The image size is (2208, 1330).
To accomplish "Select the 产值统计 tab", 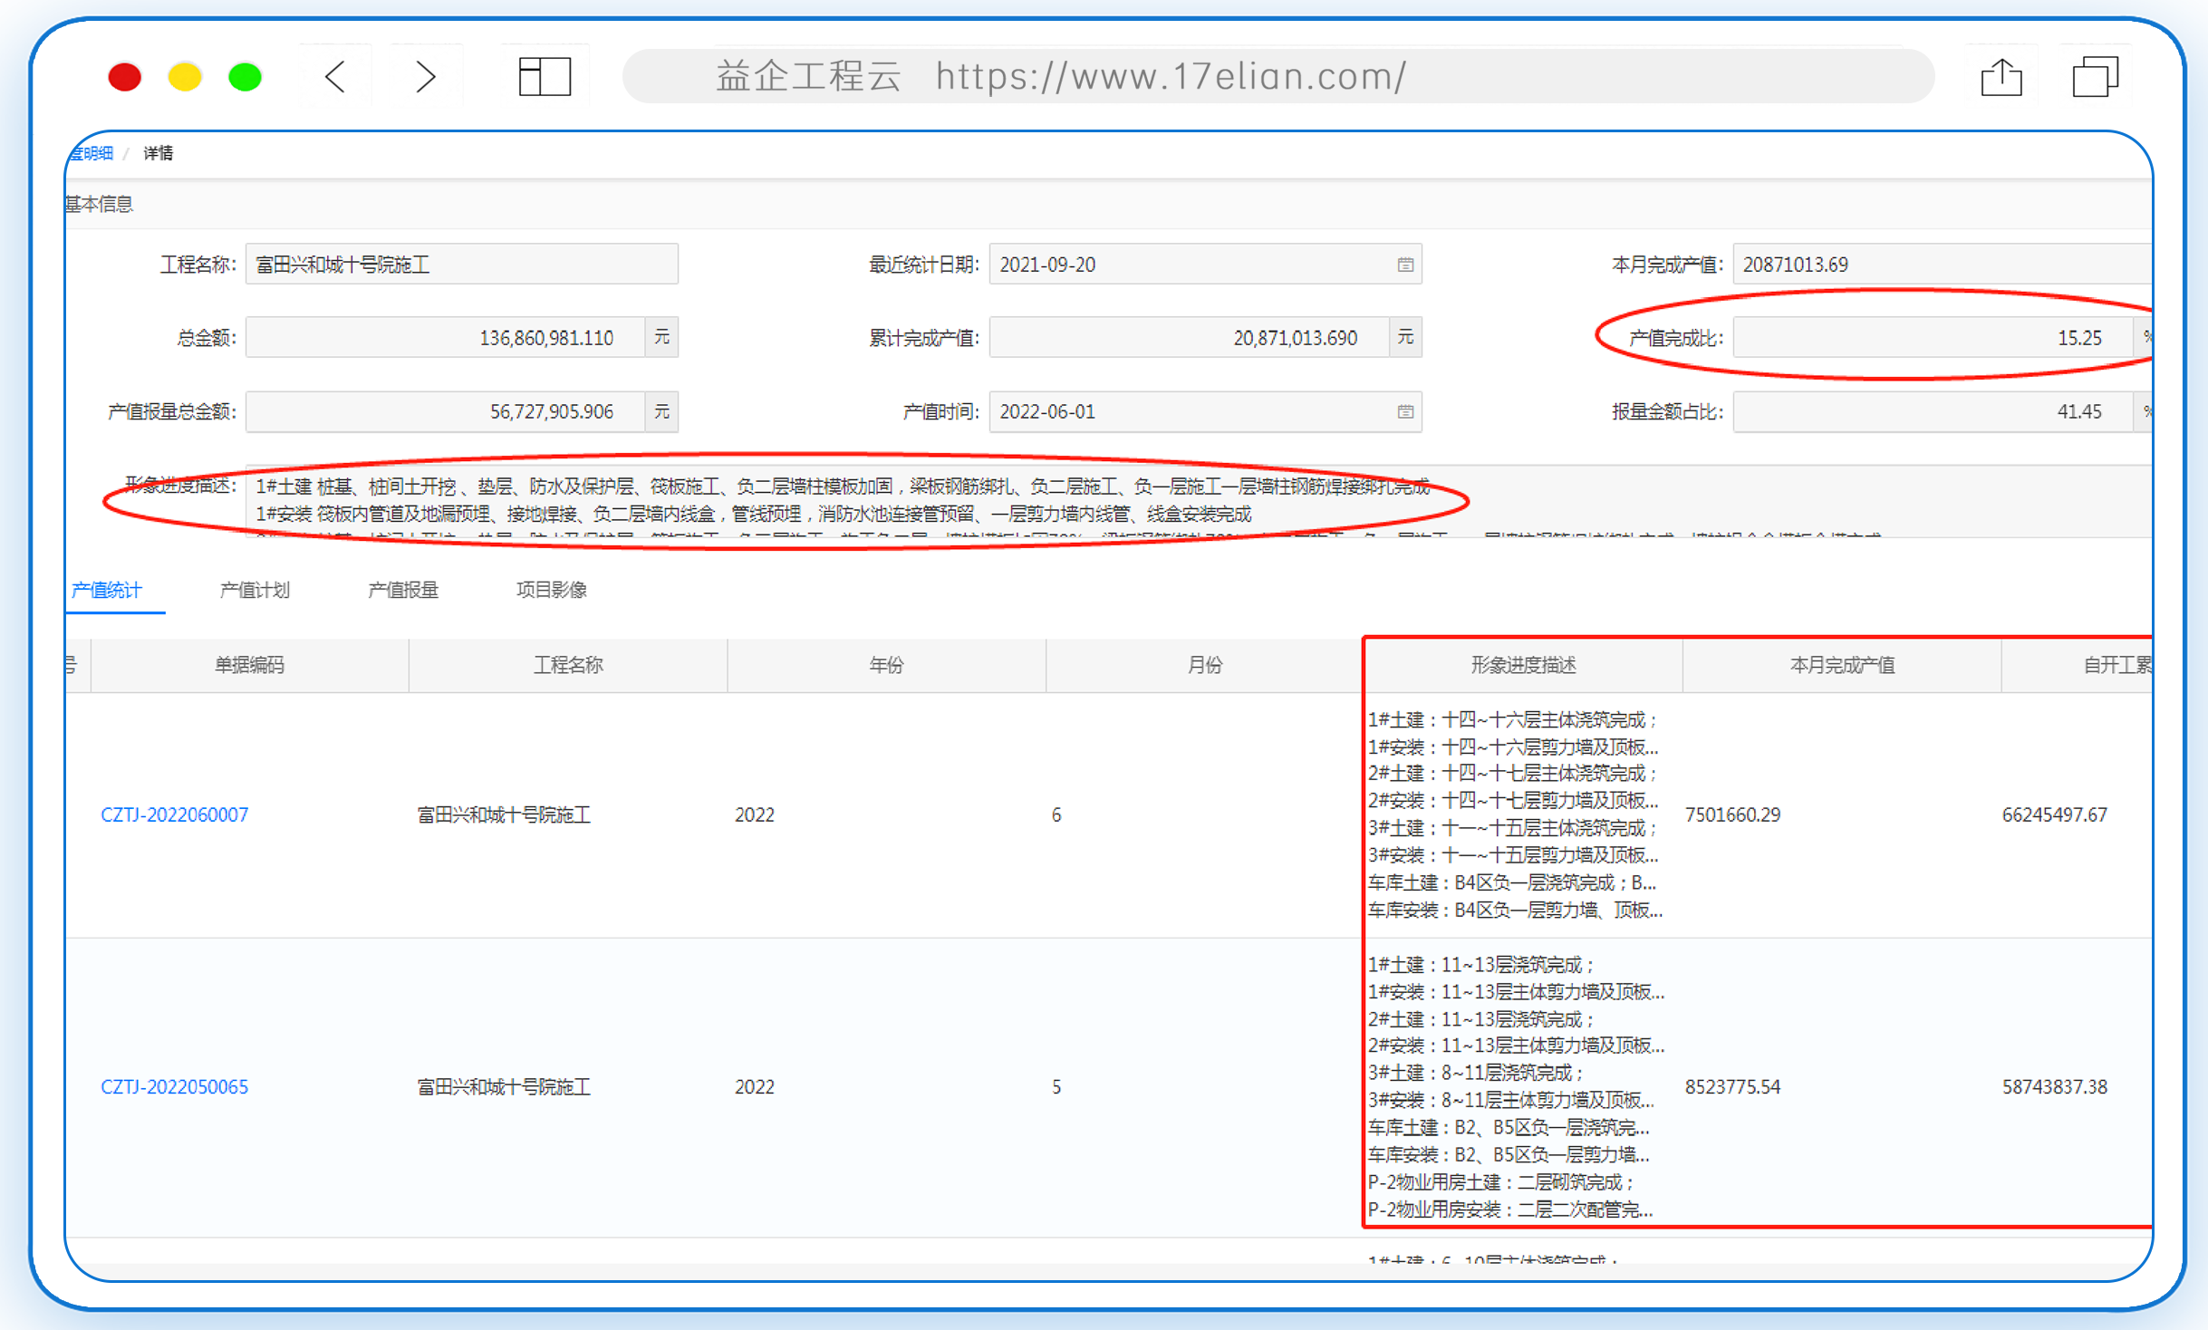I will click(107, 590).
